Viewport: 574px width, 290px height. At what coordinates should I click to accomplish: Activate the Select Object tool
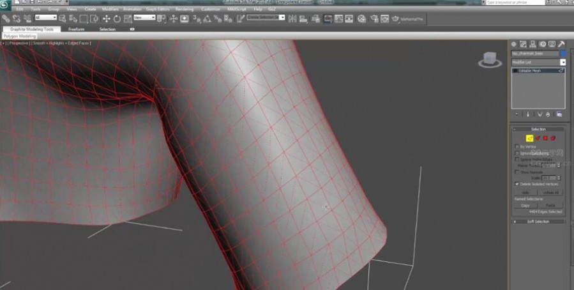coord(63,19)
